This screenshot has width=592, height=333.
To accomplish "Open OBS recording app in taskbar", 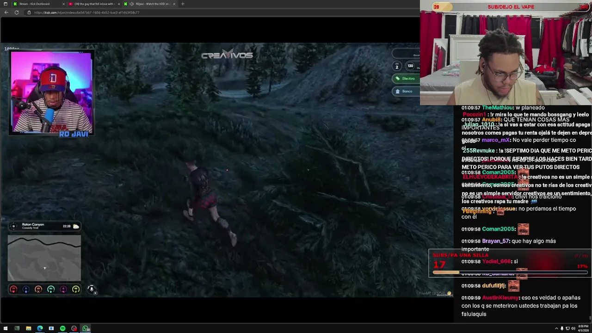I will pyautogui.click(x=74, y=328).
